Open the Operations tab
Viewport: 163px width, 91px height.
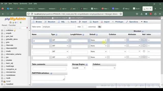pyautogui.click(x=132, y=22)
